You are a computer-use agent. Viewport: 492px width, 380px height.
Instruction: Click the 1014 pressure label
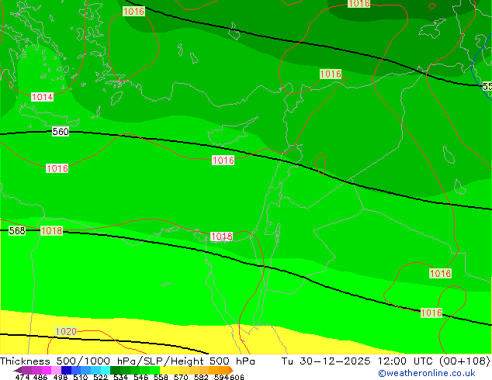click(x=43, y=97)
